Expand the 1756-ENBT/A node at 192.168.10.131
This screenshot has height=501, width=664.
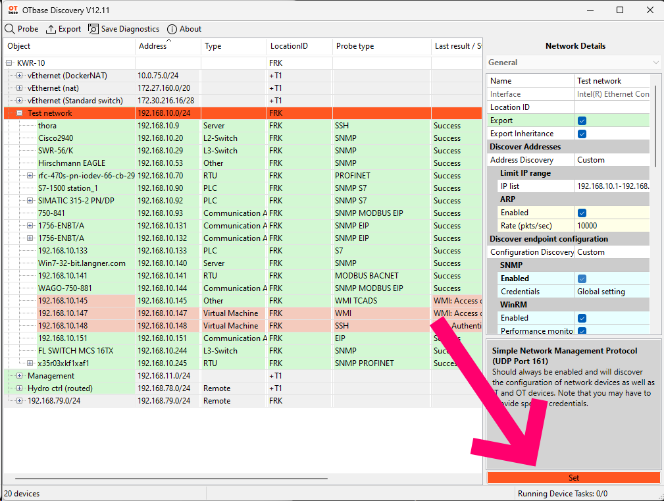pos(30,225)
